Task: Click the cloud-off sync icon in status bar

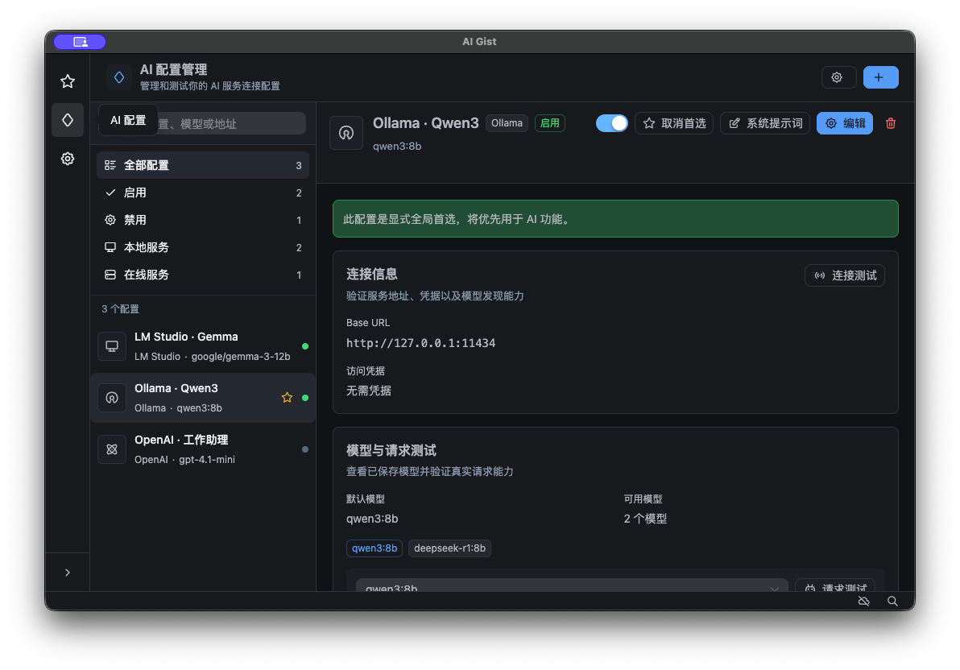Action: point(863,602)
